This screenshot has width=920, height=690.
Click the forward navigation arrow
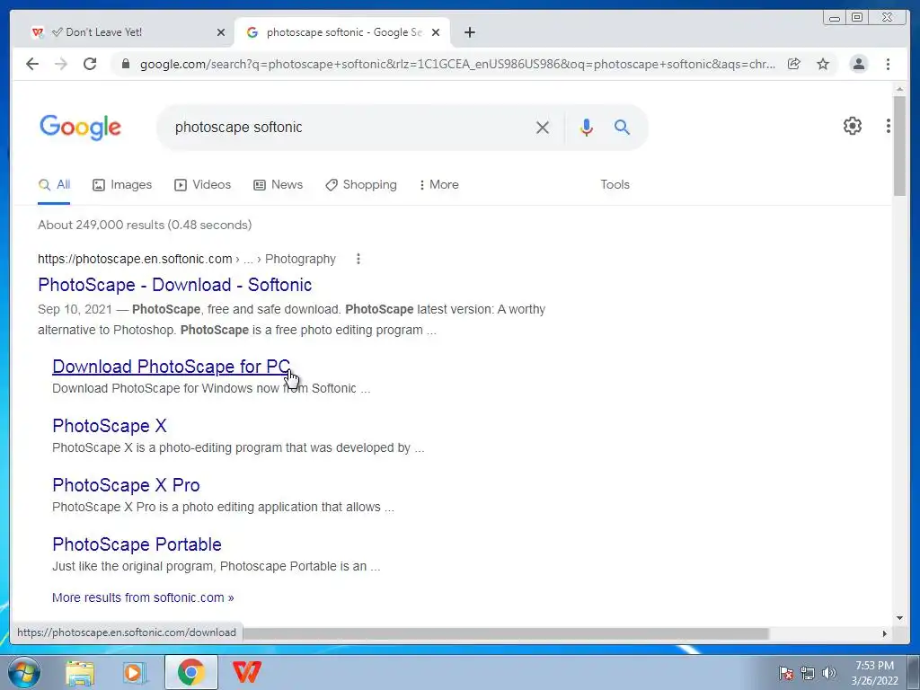61,64
